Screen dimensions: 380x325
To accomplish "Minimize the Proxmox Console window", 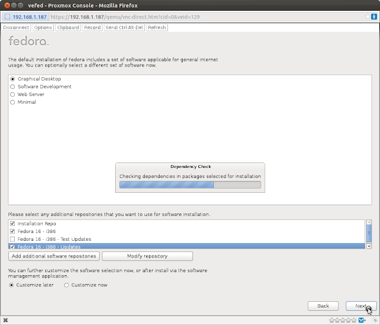I will (x=14, y=5).
